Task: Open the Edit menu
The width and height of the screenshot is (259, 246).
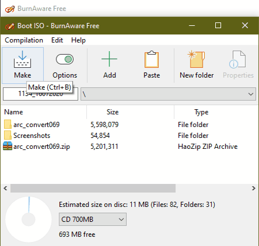Action: coord(57,40)
